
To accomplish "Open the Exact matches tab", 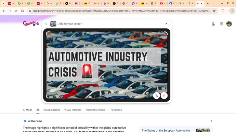I will coord(52,110).
